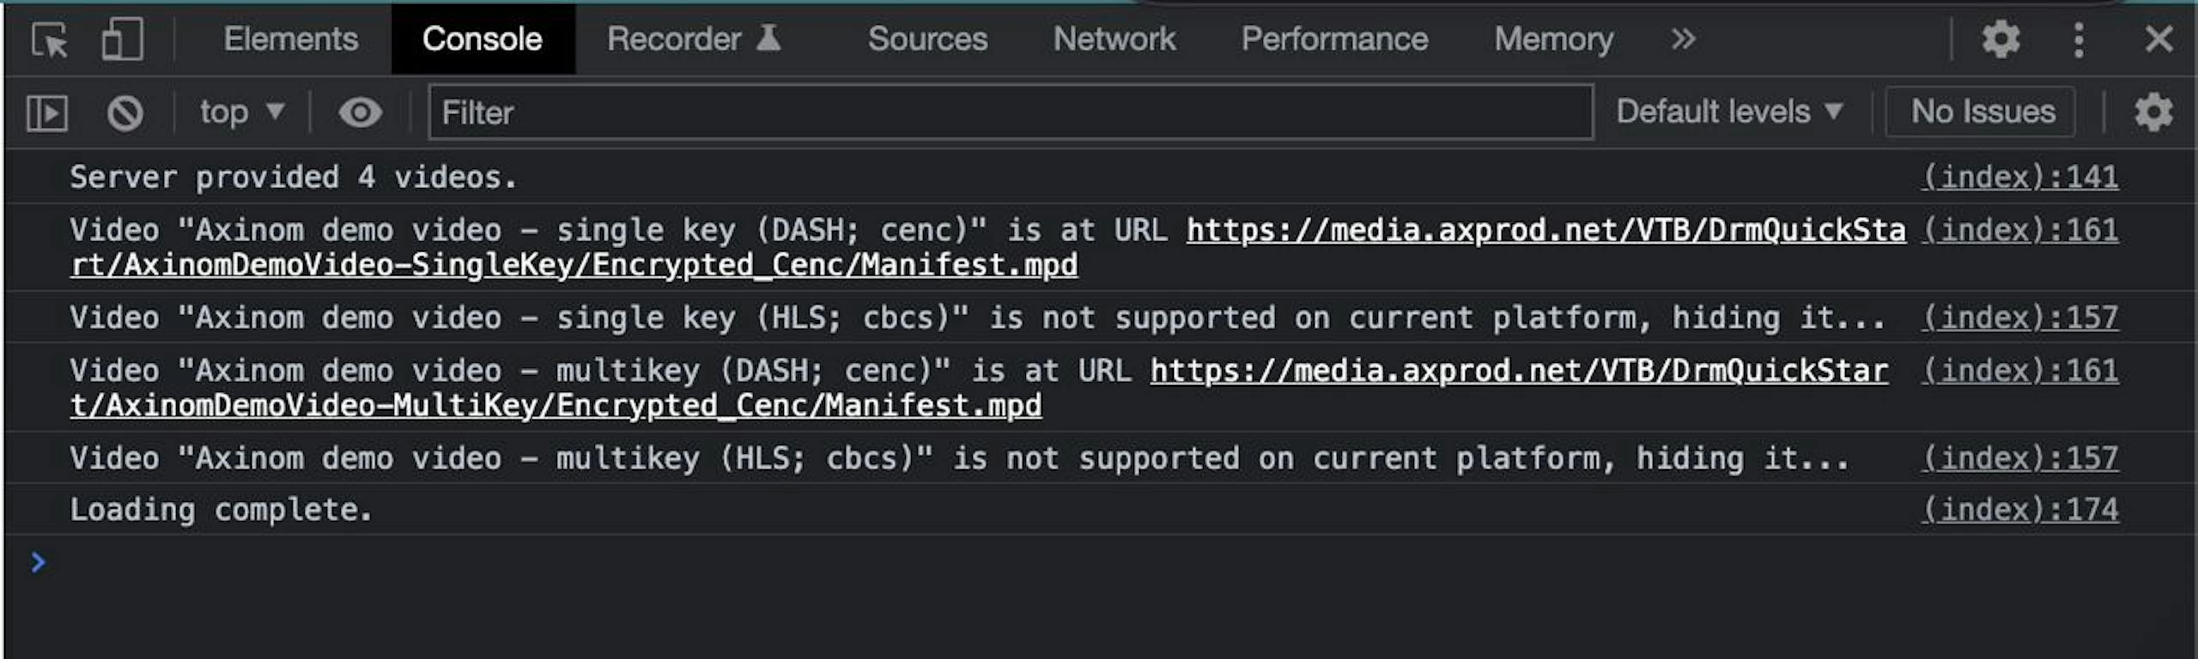Expand the top JavaScript context dropdown
Viewport: 2198px width, 659px height.
[240, 113]
